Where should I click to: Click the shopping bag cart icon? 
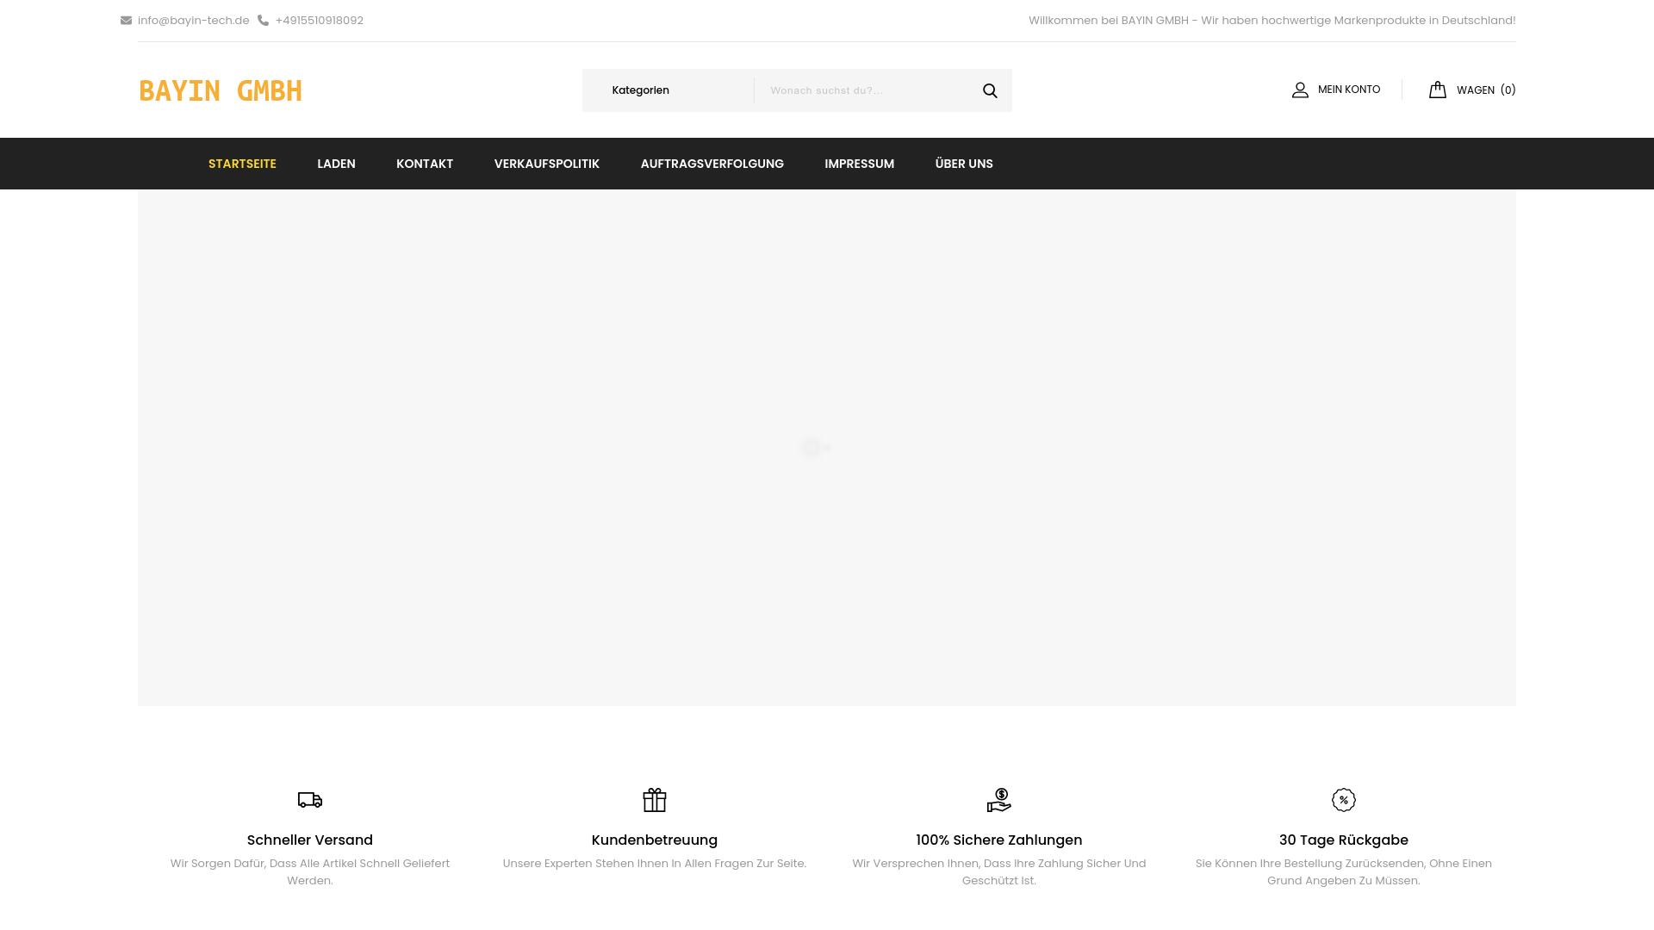1438,90
